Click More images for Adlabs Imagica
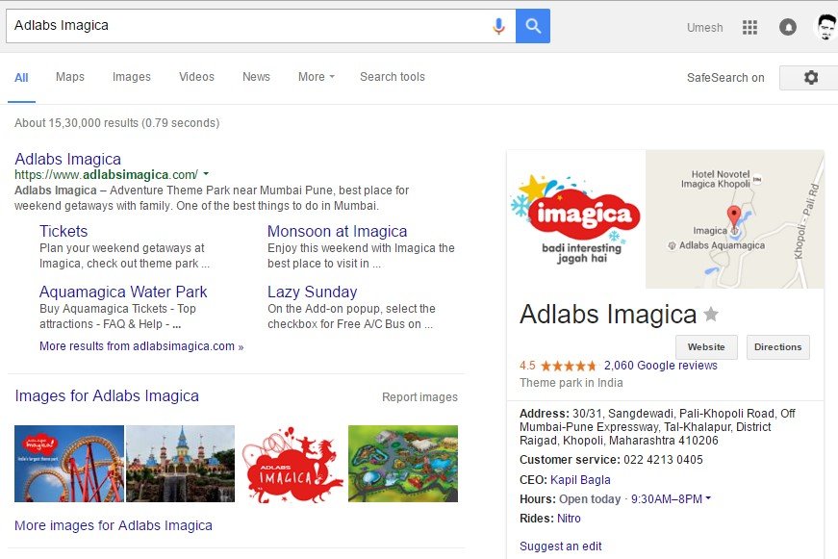838x559 pixels. tap(114, 525)
